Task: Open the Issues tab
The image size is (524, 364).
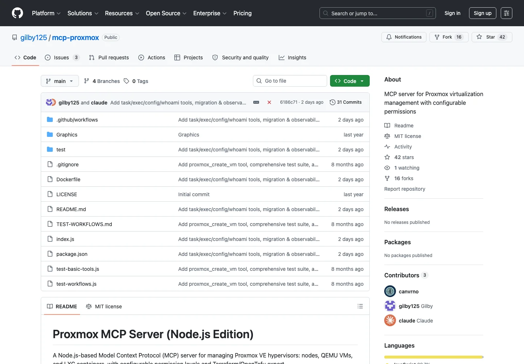Action: pos(62,58)
